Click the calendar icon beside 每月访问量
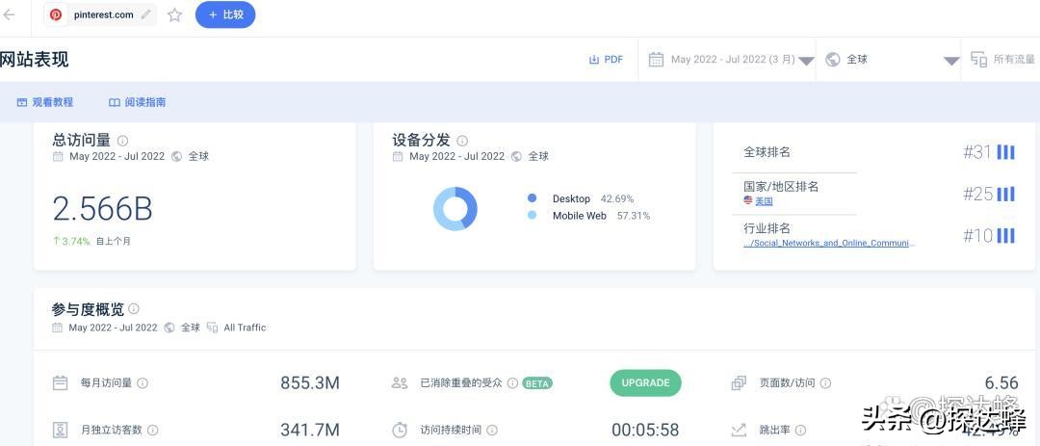This screenshot has height=446, width=1040. pyautogui.click(x=61, y=383)
